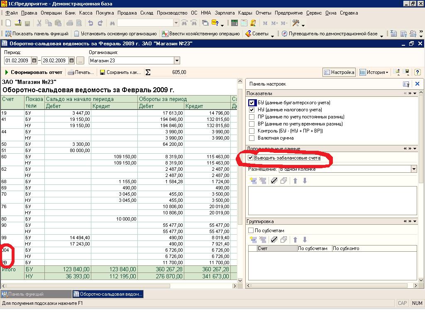The height and width of the screenshot is (319, 425).
Task: Collapse the Показатели section arrow
Action: pyautogui.click(x=415, y=93)
